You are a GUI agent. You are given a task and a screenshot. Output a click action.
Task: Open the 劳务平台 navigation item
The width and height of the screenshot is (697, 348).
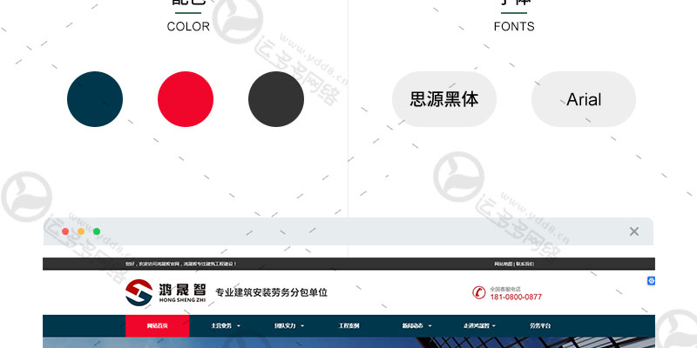point(540,325)
